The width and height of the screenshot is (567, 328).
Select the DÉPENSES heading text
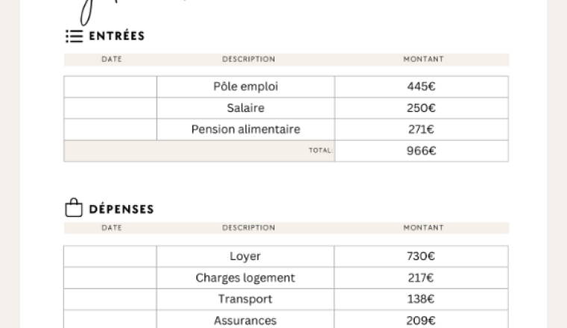tap(122, 209)
